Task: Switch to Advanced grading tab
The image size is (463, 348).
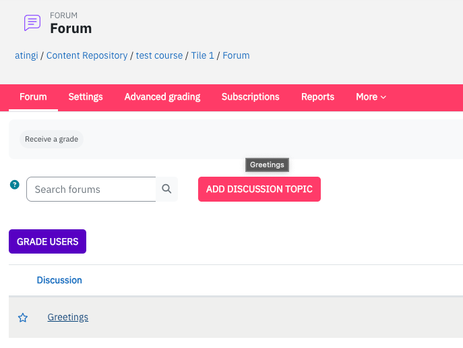Action: coord(162,97)
